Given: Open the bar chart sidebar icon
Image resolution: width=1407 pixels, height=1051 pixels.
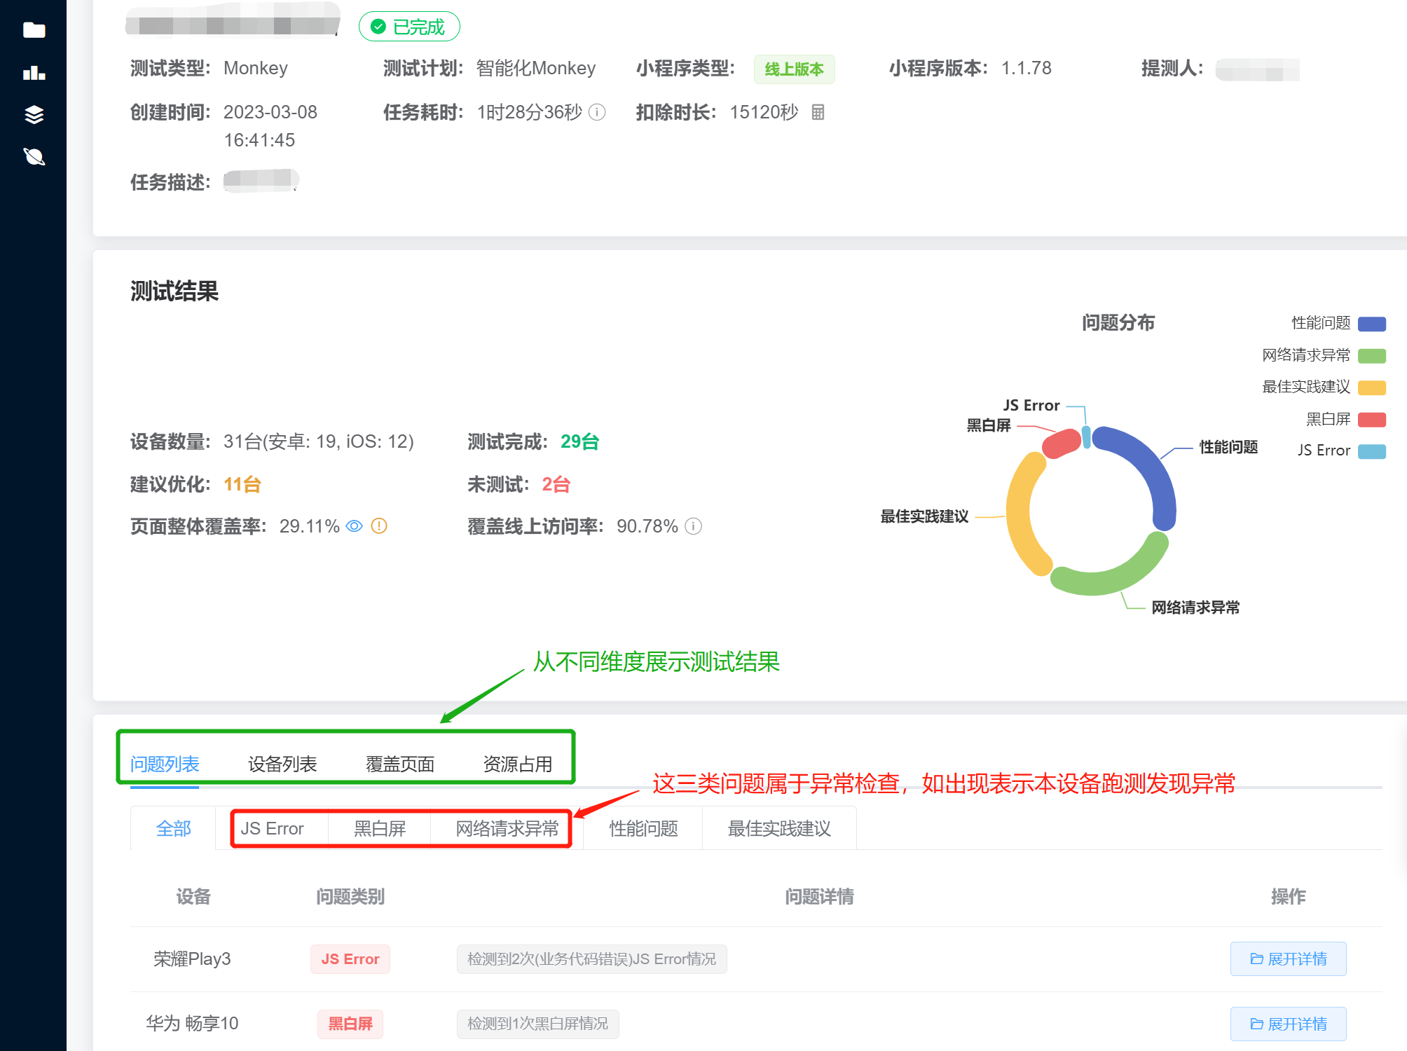Looking at the screenshot, I should (34, 72).
